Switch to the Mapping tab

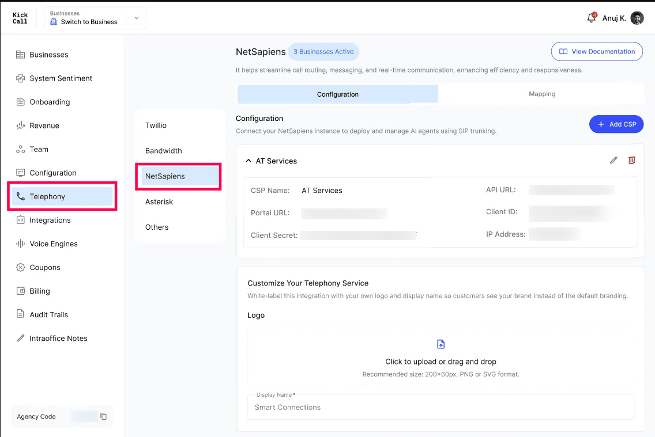542,94
